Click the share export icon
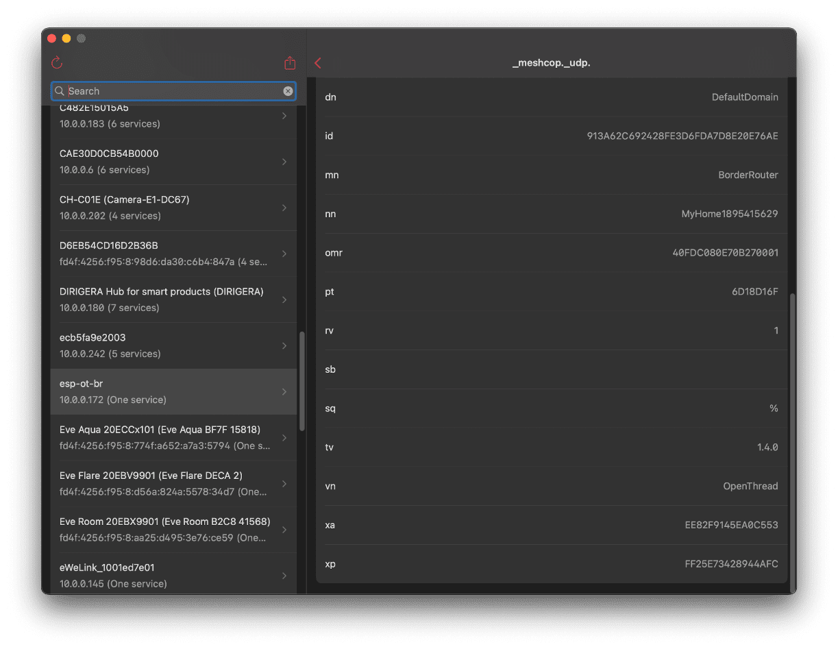 click(290, 63)
